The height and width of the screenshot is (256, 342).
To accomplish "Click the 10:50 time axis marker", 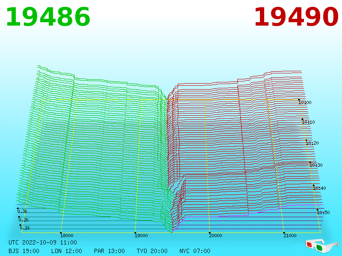I will 323,212.
